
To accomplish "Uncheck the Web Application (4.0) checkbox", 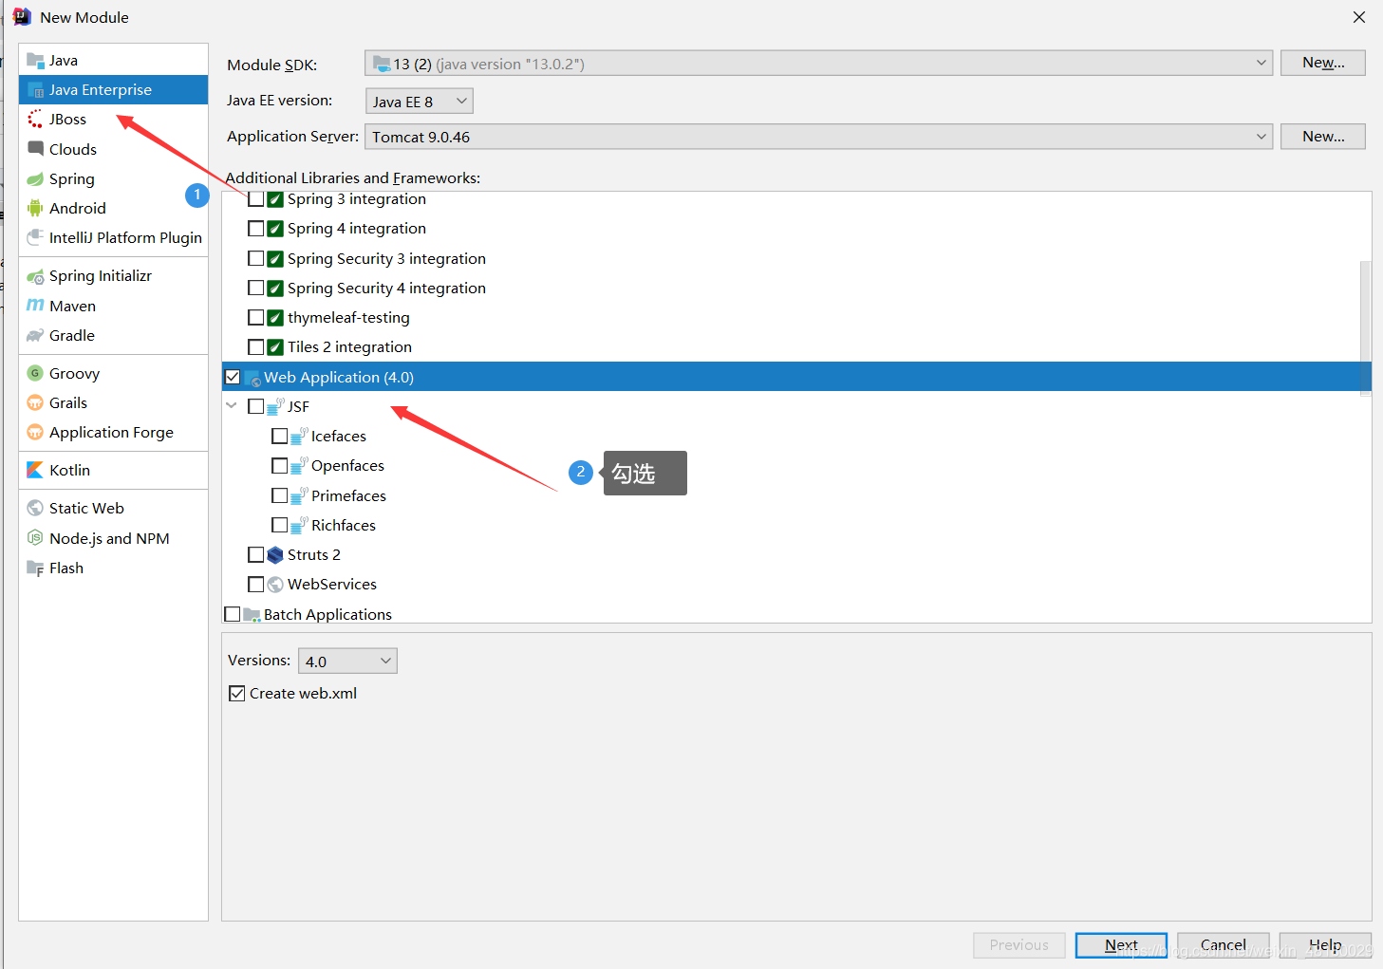I will 233,377.
